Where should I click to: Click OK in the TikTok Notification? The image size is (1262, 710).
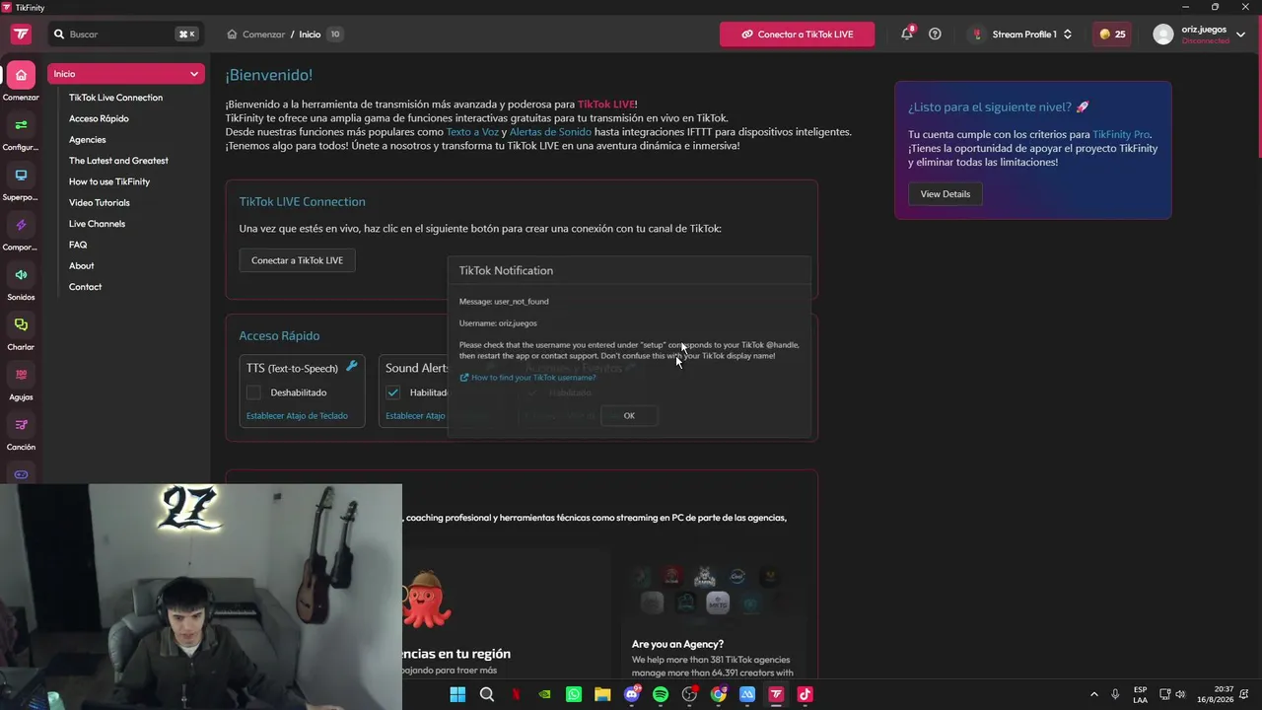(x=629, y=415)
